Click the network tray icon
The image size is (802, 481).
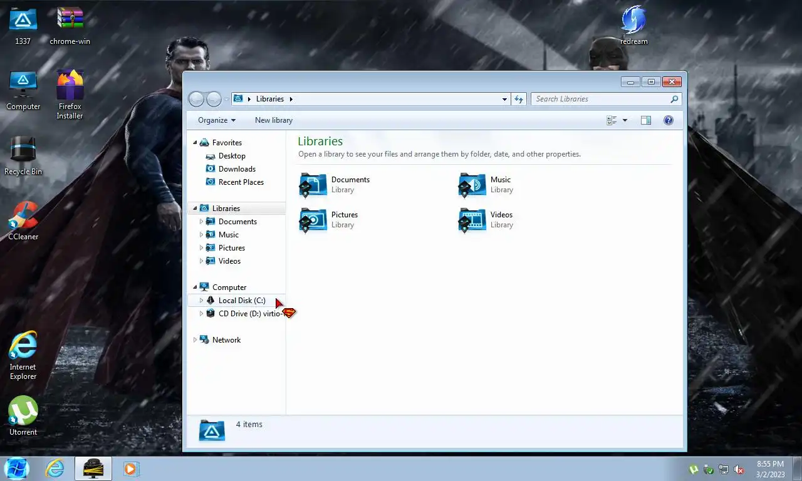coord(724,469)
